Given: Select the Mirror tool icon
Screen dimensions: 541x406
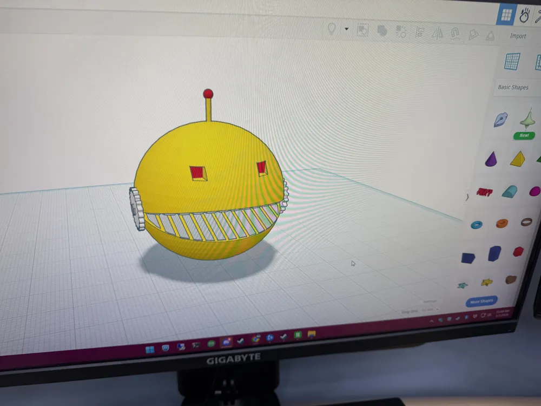Looking at the screenshot, I should coord(438,34).
